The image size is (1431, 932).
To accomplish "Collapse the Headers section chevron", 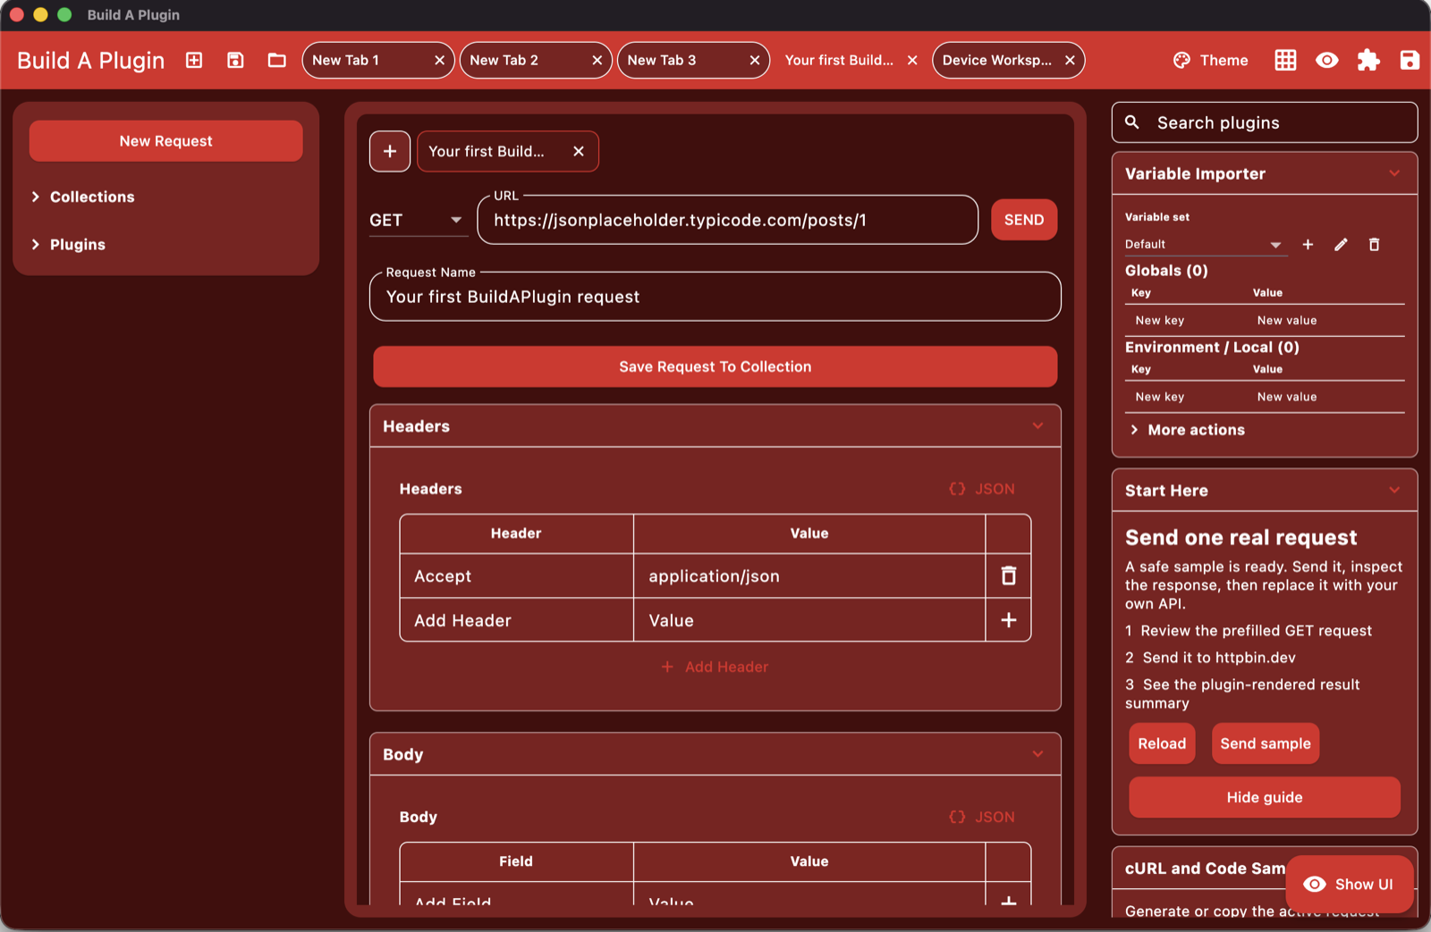I will (x=1037, y=426).
